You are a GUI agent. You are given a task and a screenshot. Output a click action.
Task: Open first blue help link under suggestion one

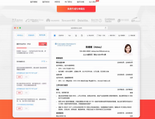[x=27, y=73]
